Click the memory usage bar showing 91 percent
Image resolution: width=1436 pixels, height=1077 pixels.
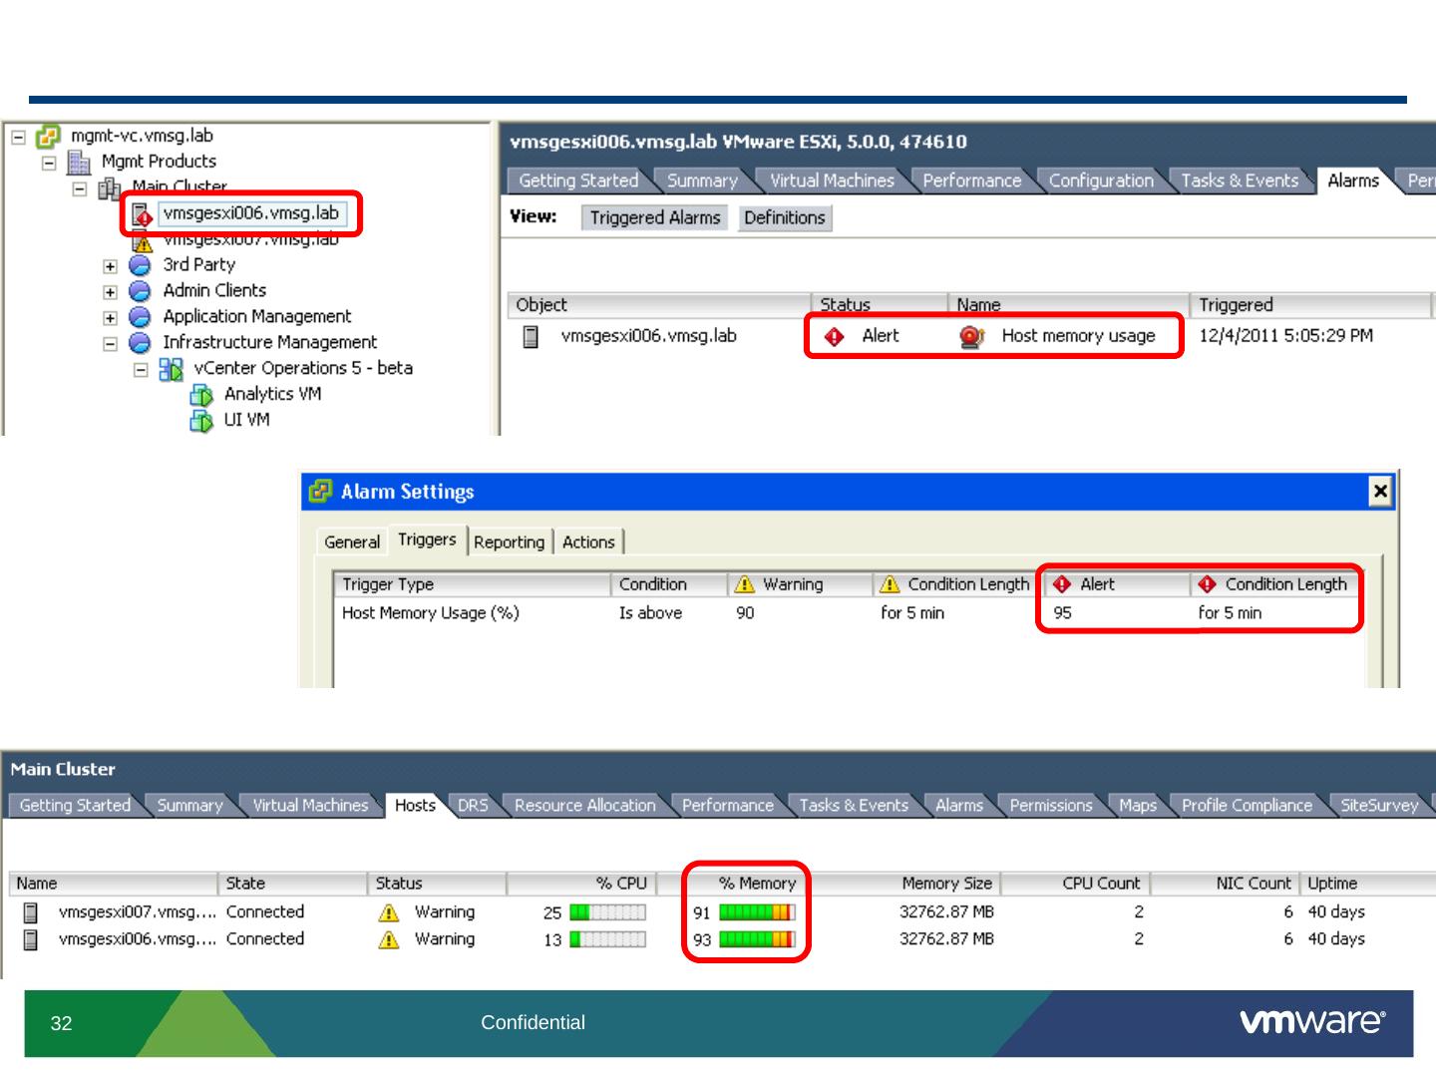(x=758, y=912)
